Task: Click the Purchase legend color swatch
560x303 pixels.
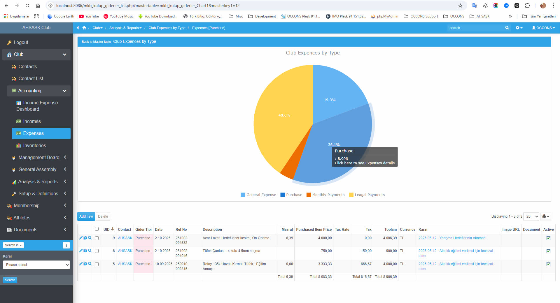Action: (x=282, y=195)
